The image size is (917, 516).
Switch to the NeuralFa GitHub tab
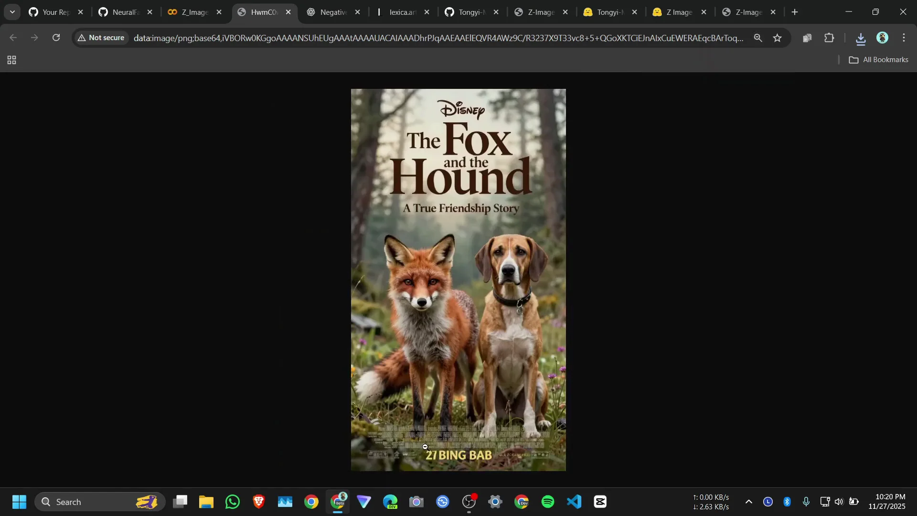pyautogui.click(x=125, y=12)
